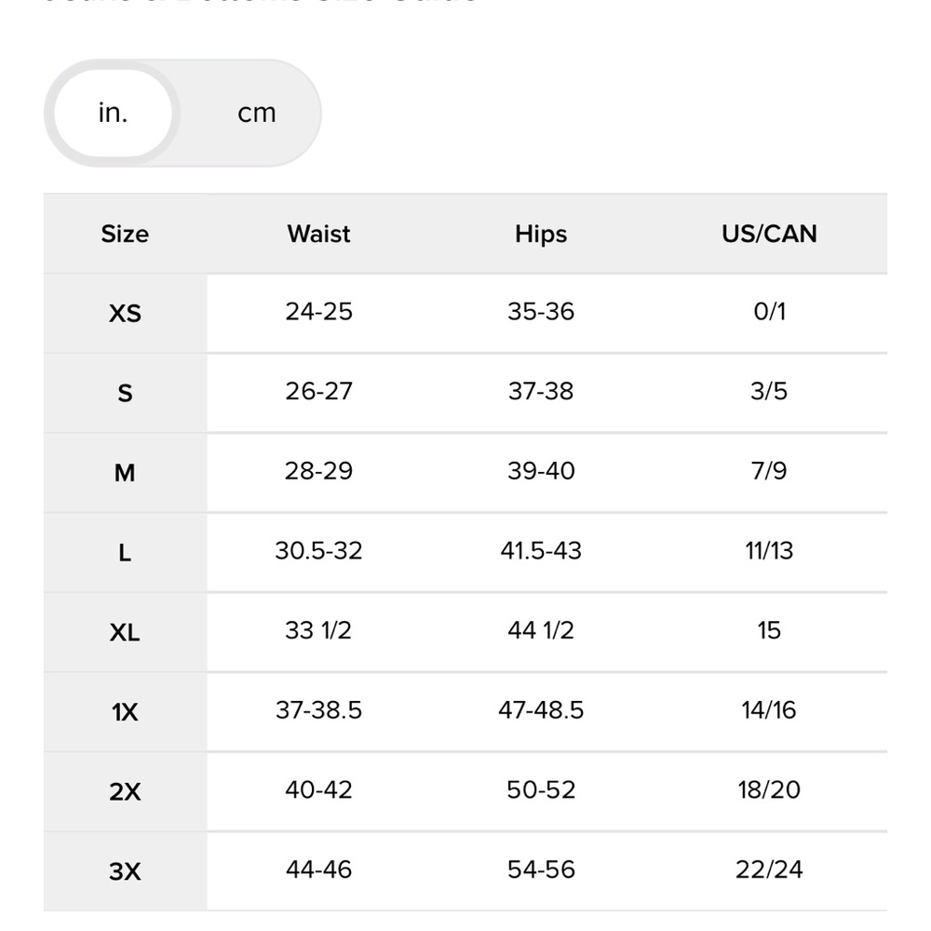Select the XL size row label
The height and width of the screenshot is (931, 931).
[125, 633]
